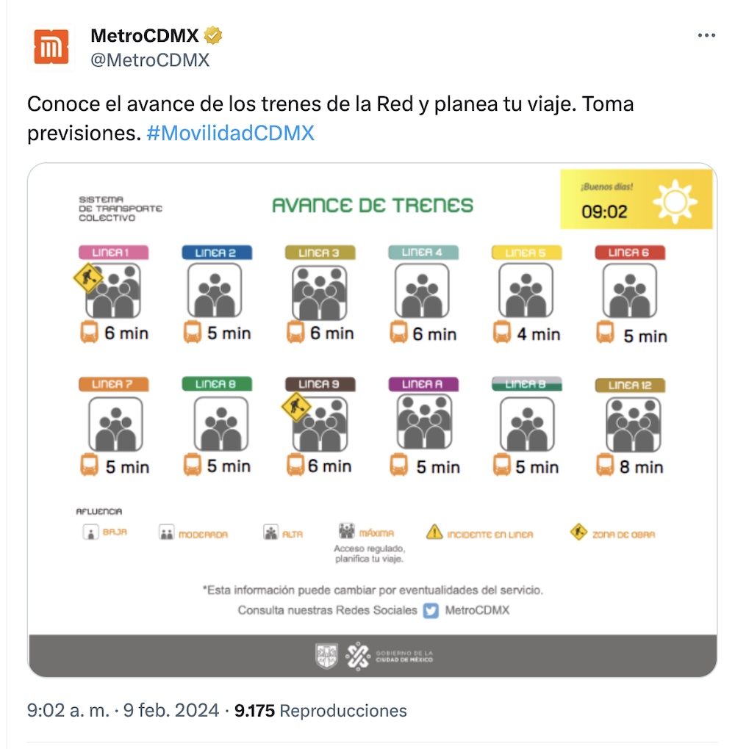735x749 pixels.
Task: Open the #MovilidadCDMX hashtag
Action: (230, 133)
